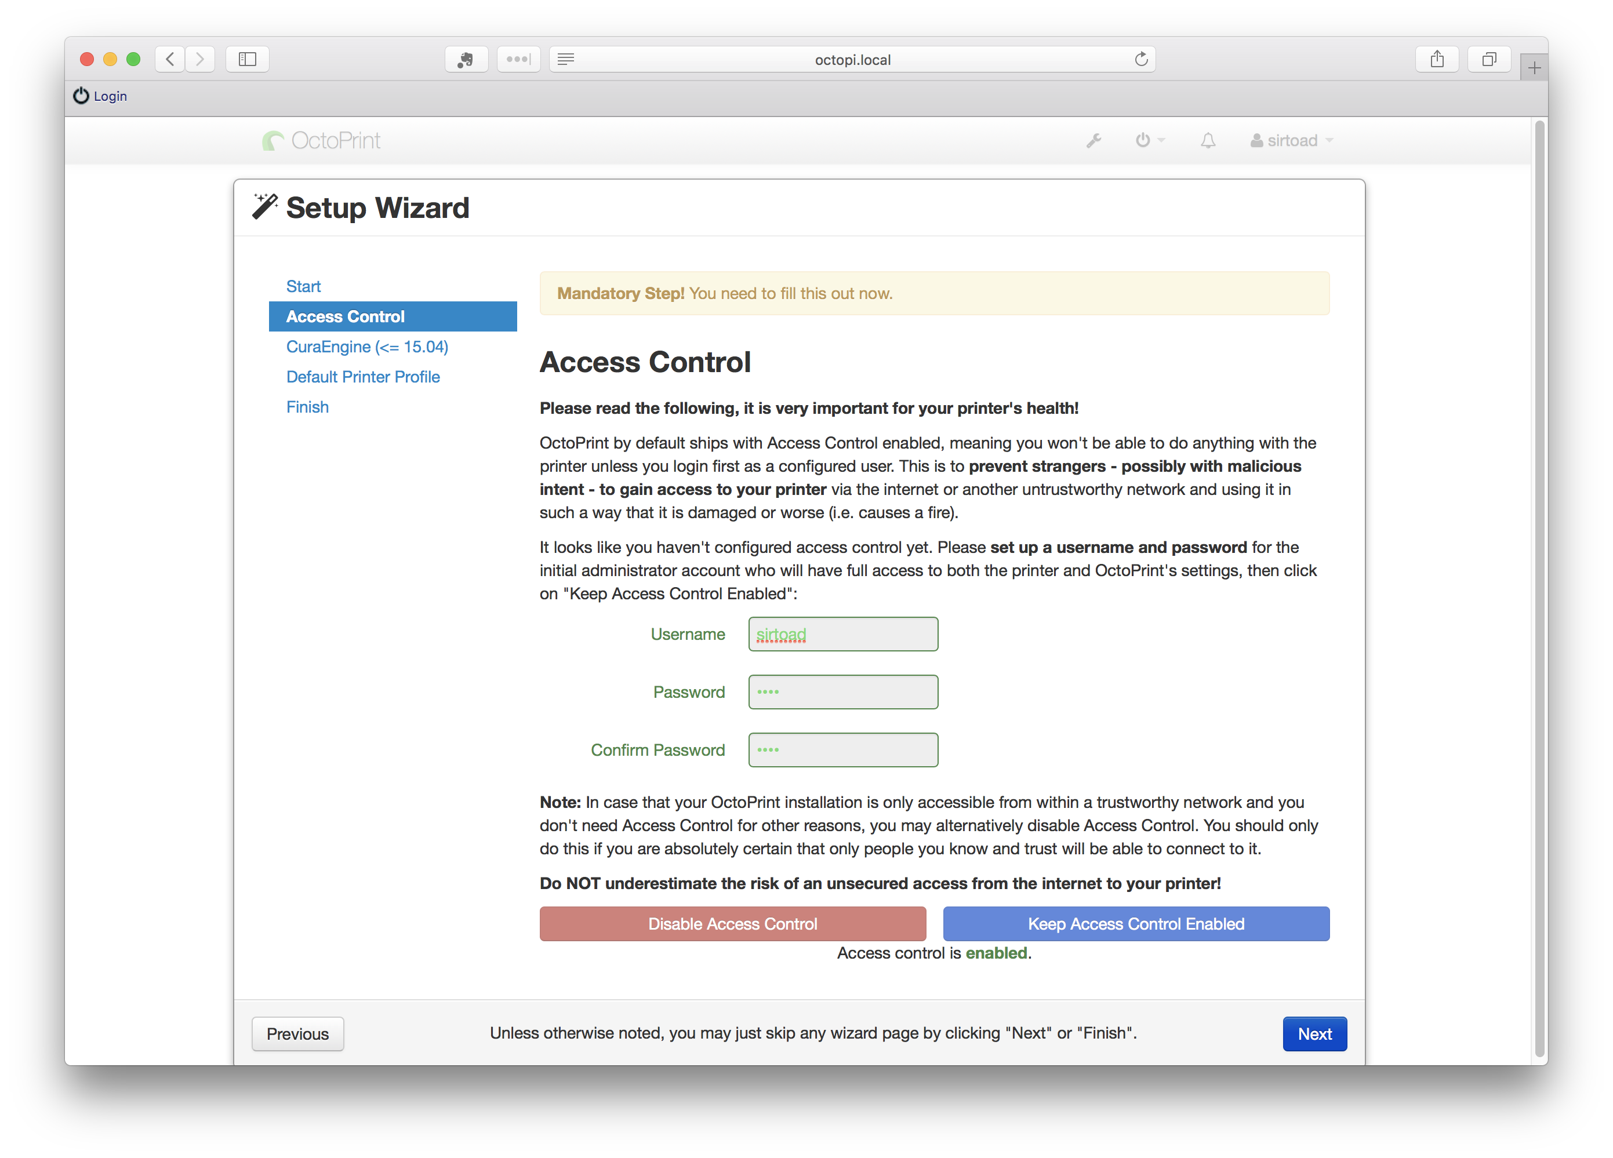
Task: Click the Previous button
Action: (x=297, y=1033)
